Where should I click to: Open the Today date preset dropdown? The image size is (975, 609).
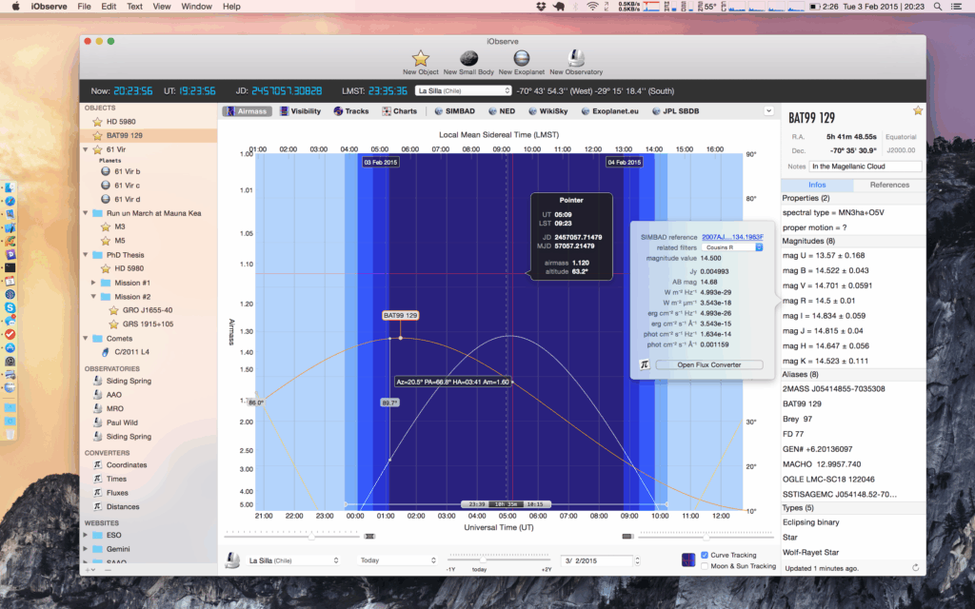pyautogui.click(x=397, y=560)
